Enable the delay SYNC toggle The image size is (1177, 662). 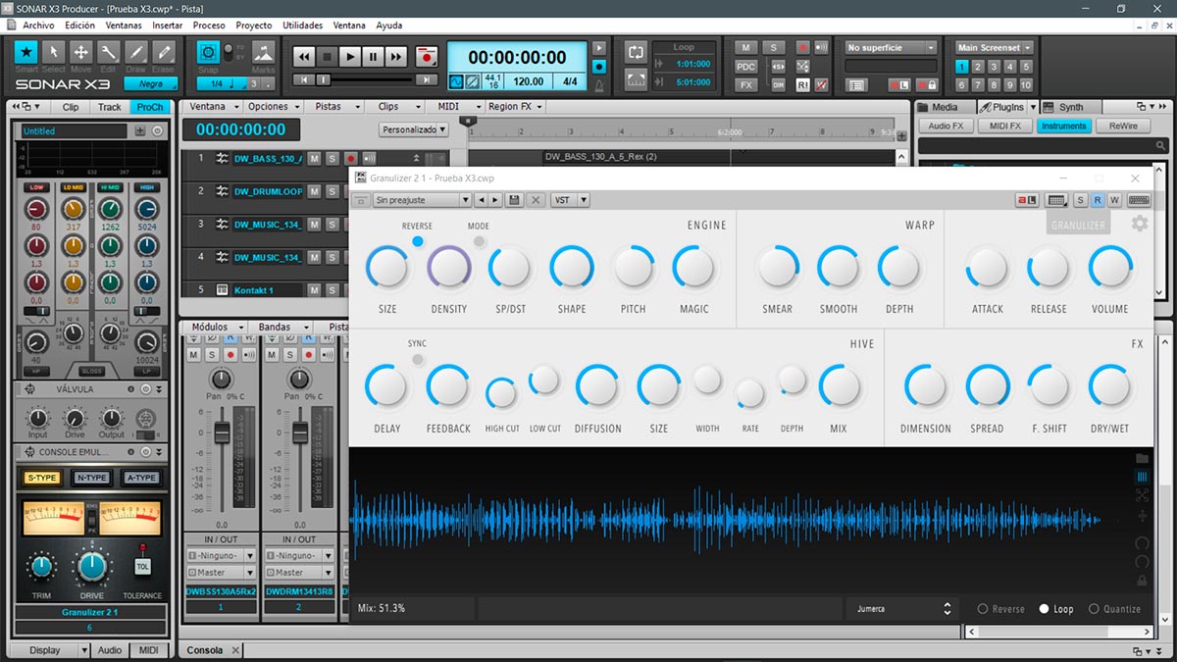point(418,360)
